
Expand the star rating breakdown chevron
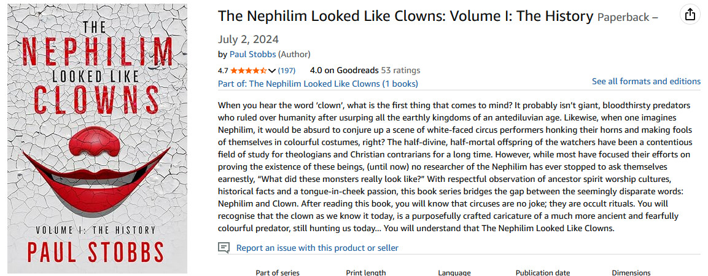pyautogui.click(x=272, y=71)
